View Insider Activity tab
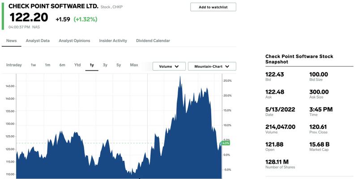 pyautogui.click(x=113, y=41)
